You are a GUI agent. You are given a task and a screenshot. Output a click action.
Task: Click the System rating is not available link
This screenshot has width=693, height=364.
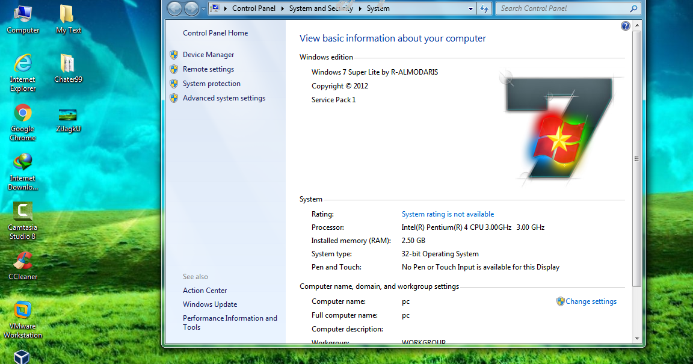tap(448, 214)
